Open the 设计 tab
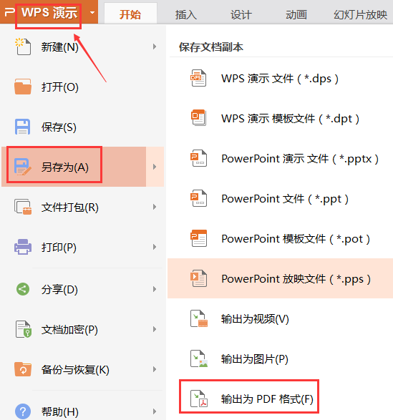 coord(241,14)
